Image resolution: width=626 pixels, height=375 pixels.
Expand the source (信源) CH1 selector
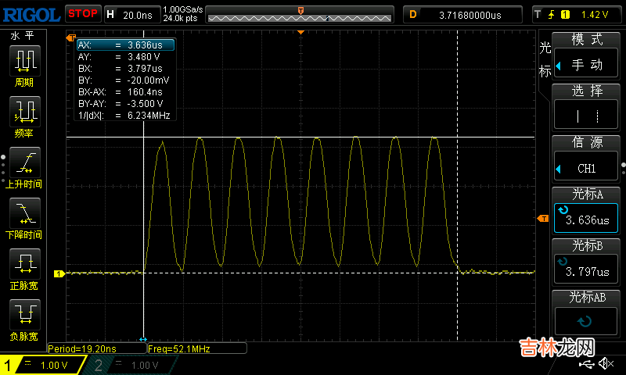point(587,159)
